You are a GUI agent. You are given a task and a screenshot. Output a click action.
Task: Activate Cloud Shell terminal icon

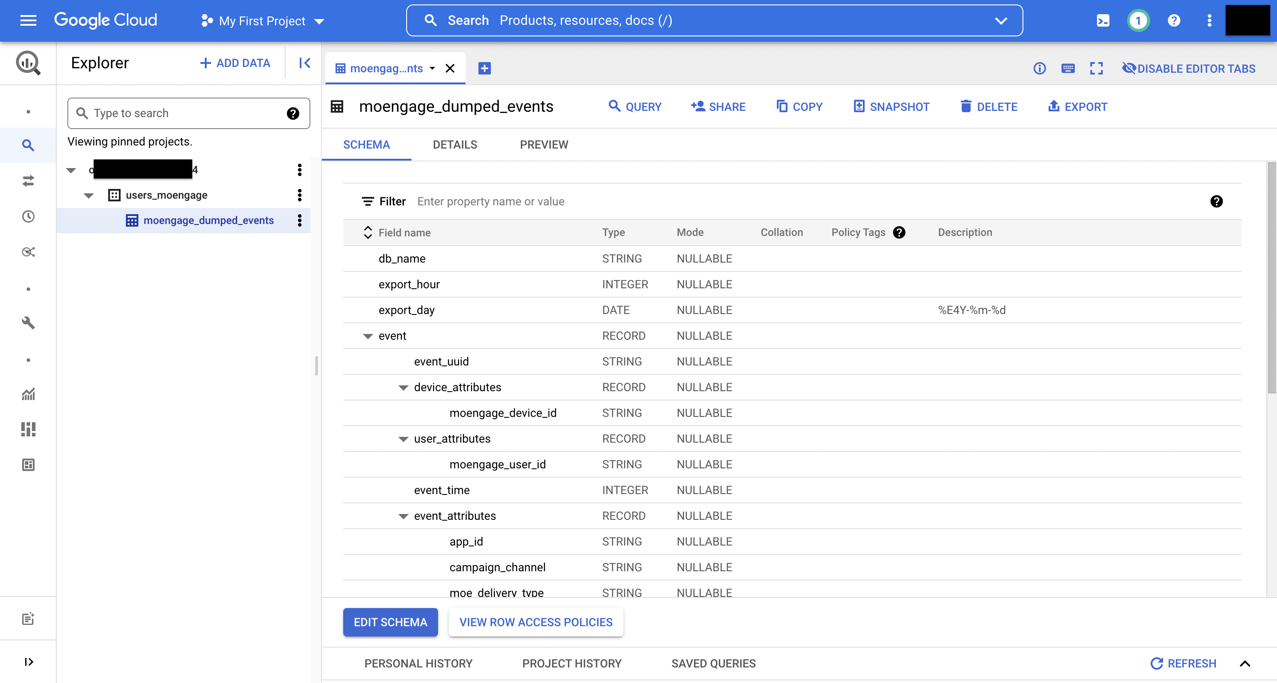(x=1103, y=21)
